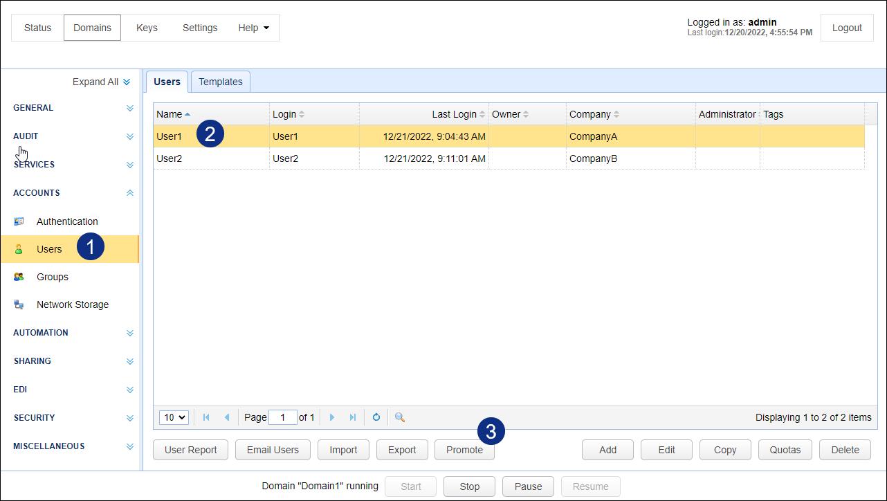
Task: Click the Network Storage icon
Action: [x=19, y=304]
